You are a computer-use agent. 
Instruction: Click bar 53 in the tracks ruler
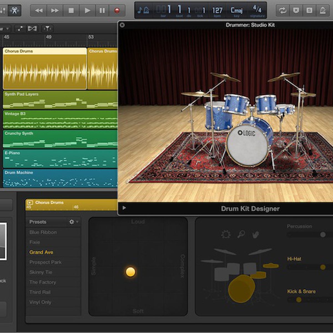(x=91, y=37)
